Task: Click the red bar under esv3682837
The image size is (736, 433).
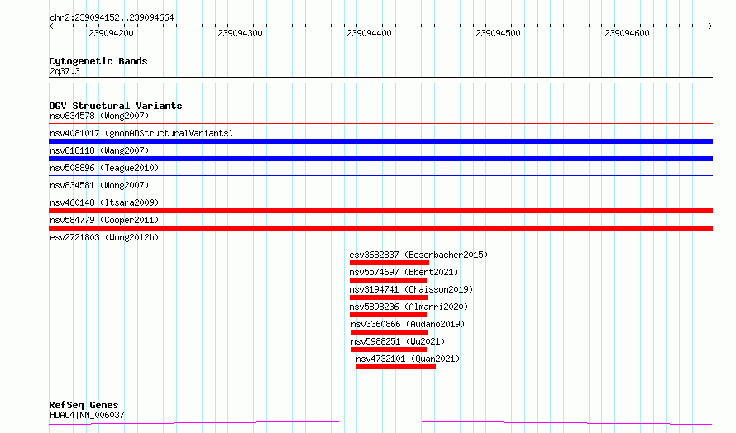Action: pyautogui.click(x=390, y=263)
